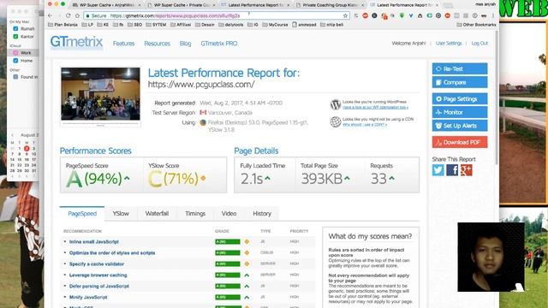This screenshot has height=308, width=548.
Task: Expand 'Inline small JavaScript' recommendation
Action: pyautogui.click(x=94, y=241)
